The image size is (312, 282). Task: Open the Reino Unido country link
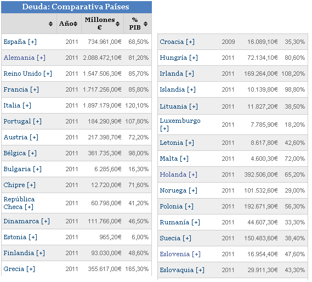(x=22, y=74)
